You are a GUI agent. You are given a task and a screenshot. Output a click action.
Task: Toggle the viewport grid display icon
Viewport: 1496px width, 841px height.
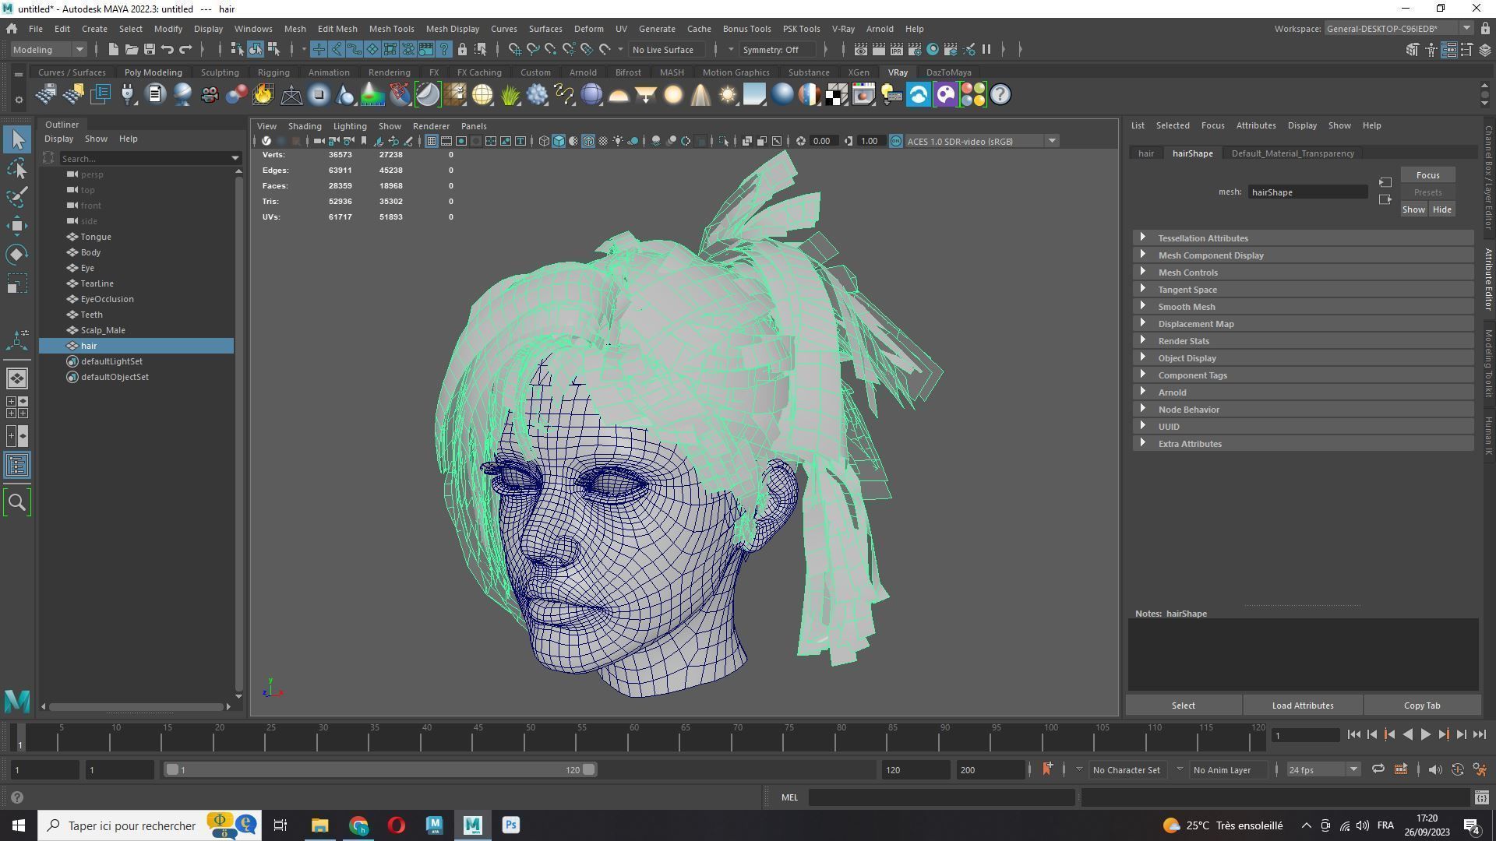(x=431, y=141)
